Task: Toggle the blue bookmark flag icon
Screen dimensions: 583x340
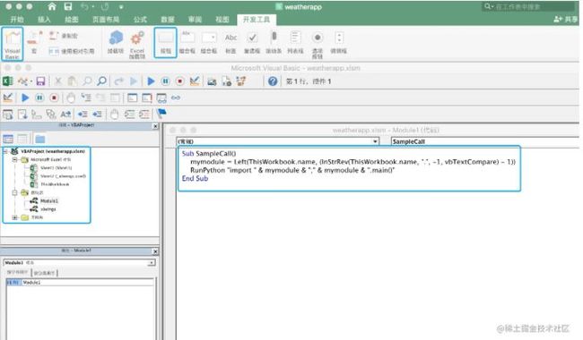Action: tap(161, 114)
